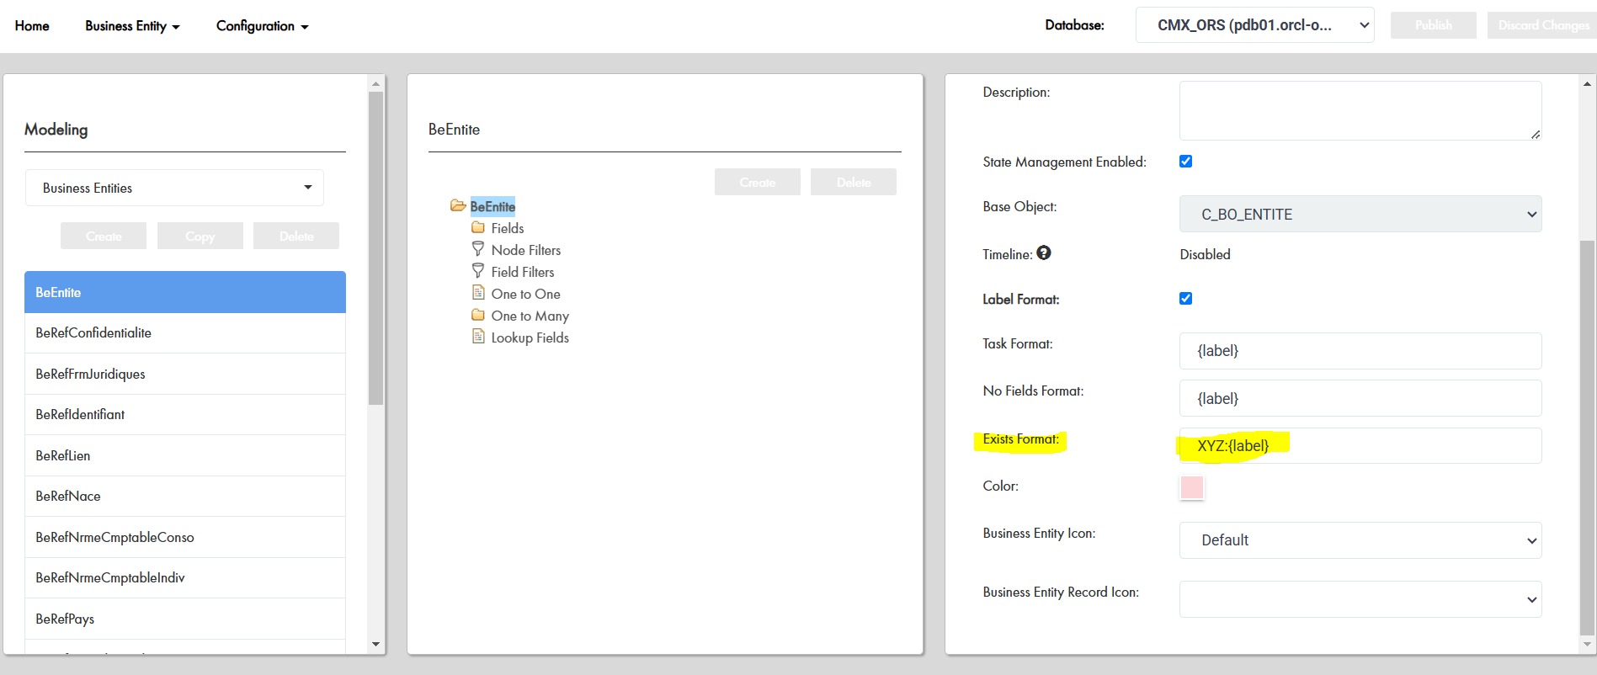Click the Discard Changes button
Image resolution: width=1597 pixels, height=675 pixels.
1543,25
